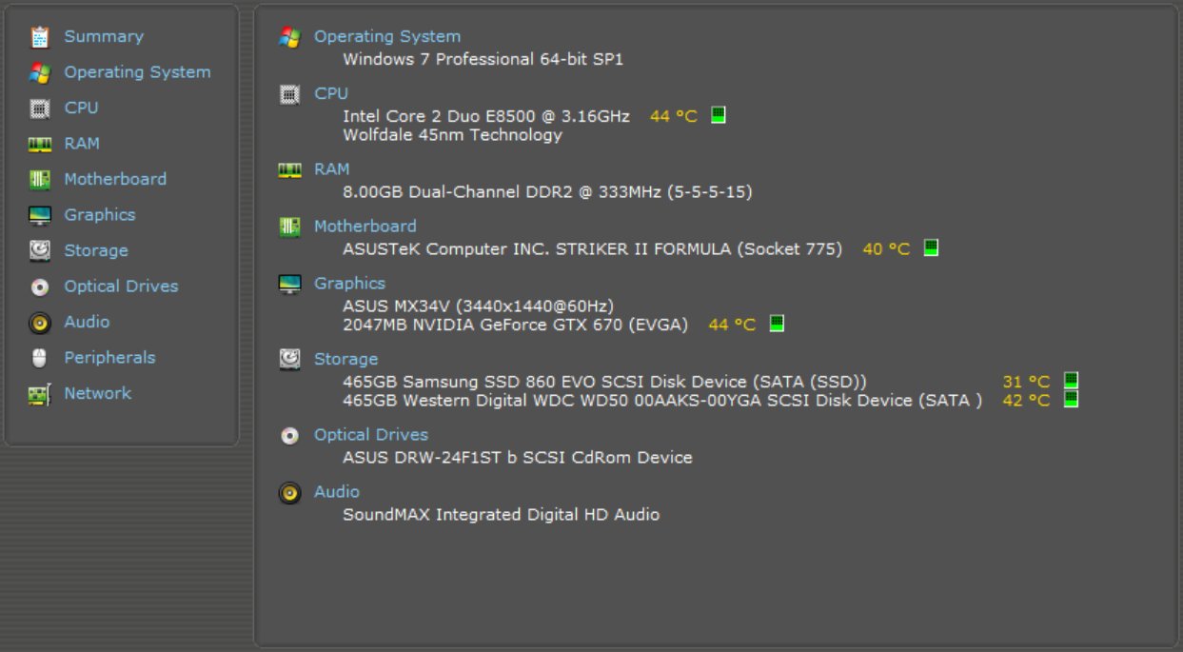1183x652 pixels.
Task: Click the 40 °C motherboard temperature reading
Action: (886, 249)
